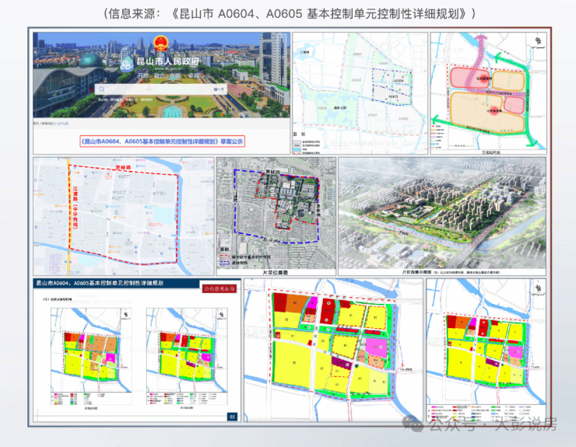Click the A0604 unit label on map

click(398, 80)
